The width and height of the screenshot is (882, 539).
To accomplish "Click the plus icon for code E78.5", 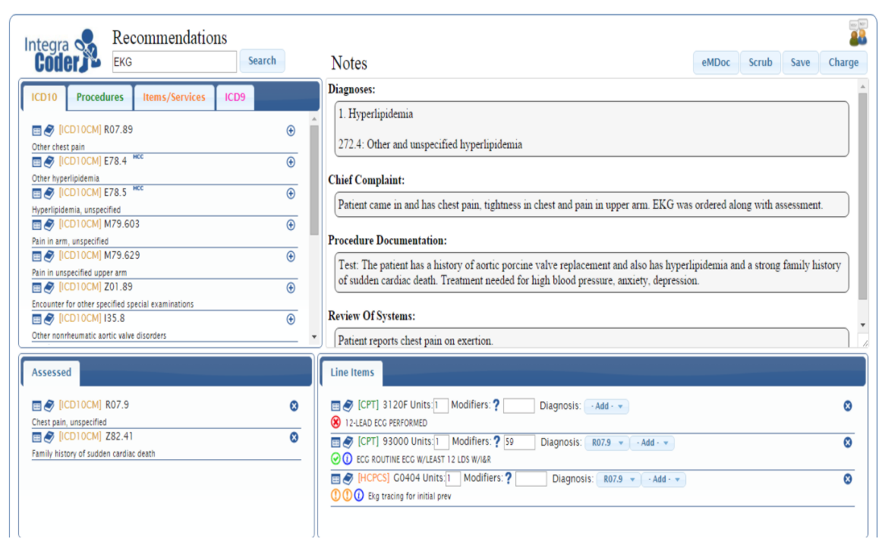I will [x=291, y=194].
